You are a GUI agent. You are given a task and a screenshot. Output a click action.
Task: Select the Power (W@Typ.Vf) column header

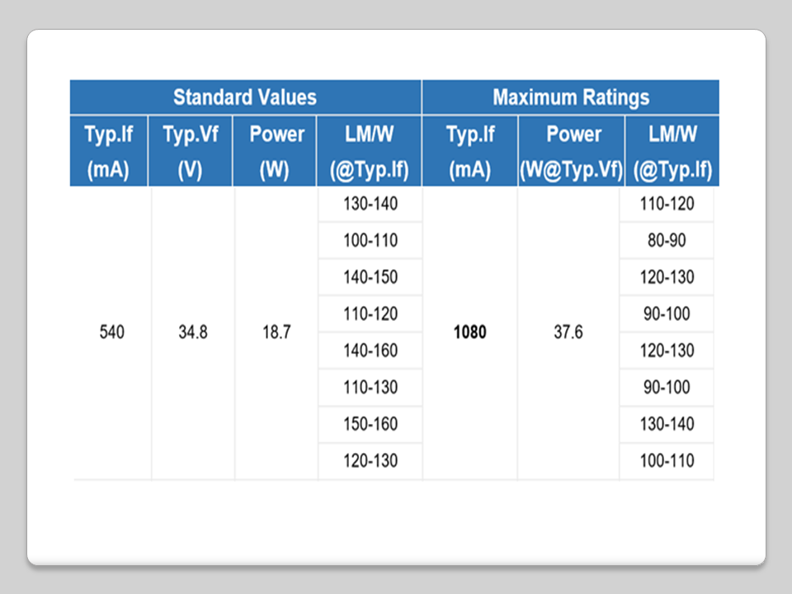click(568, 151)
